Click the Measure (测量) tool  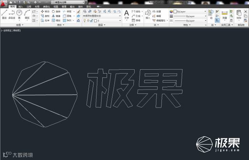click(224, 15)
